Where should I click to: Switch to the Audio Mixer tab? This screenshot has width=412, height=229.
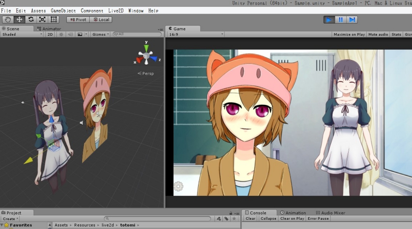(x=330, y=213)
